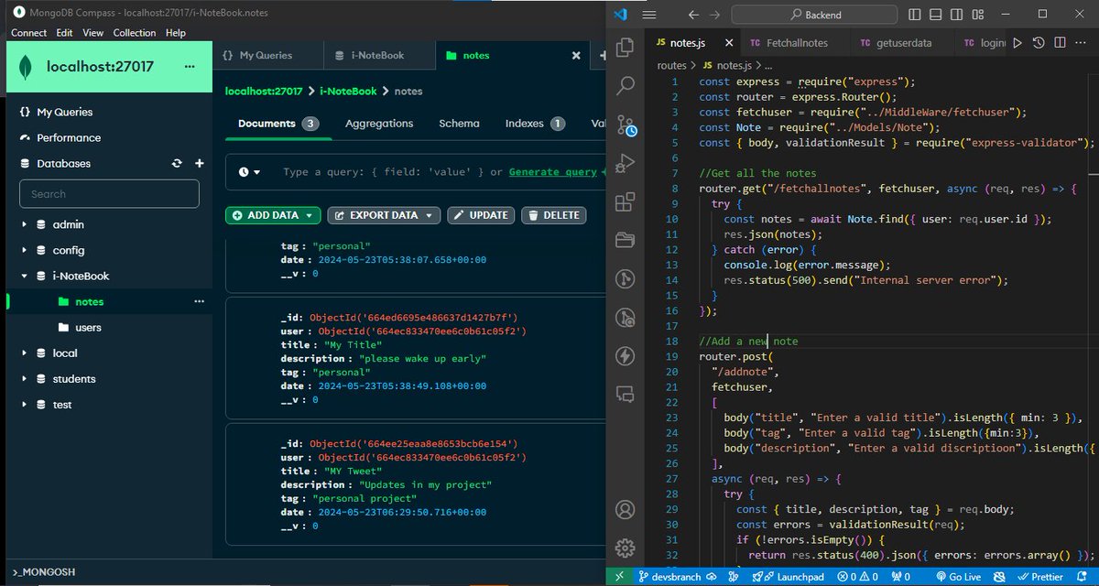1099x586 pixels.
Task: Switch to the i-NoteBook tab in Compass
Action: pyautogui.click(x=377, y=55)
